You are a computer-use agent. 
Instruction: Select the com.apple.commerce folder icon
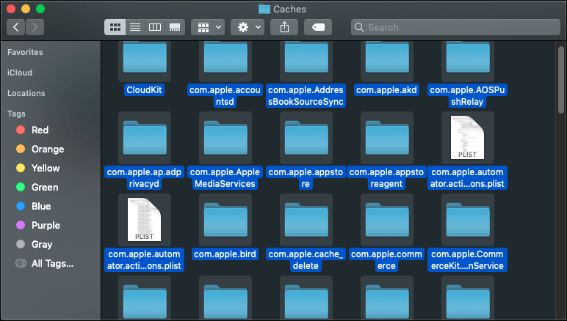click(x=387, y=220)
